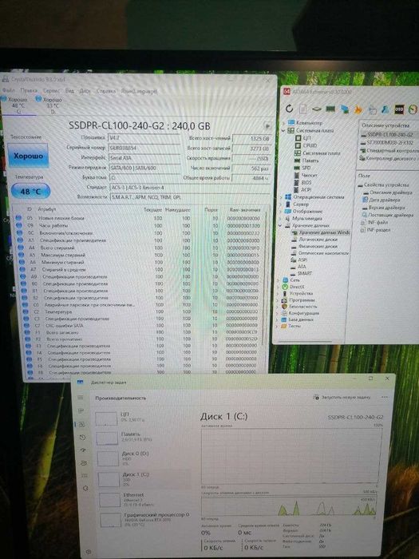Image resolution: width=419 pixels, height=559 pixels.
Task: Open Services icon in Task Manager sidebar
Action: (85, 488)
